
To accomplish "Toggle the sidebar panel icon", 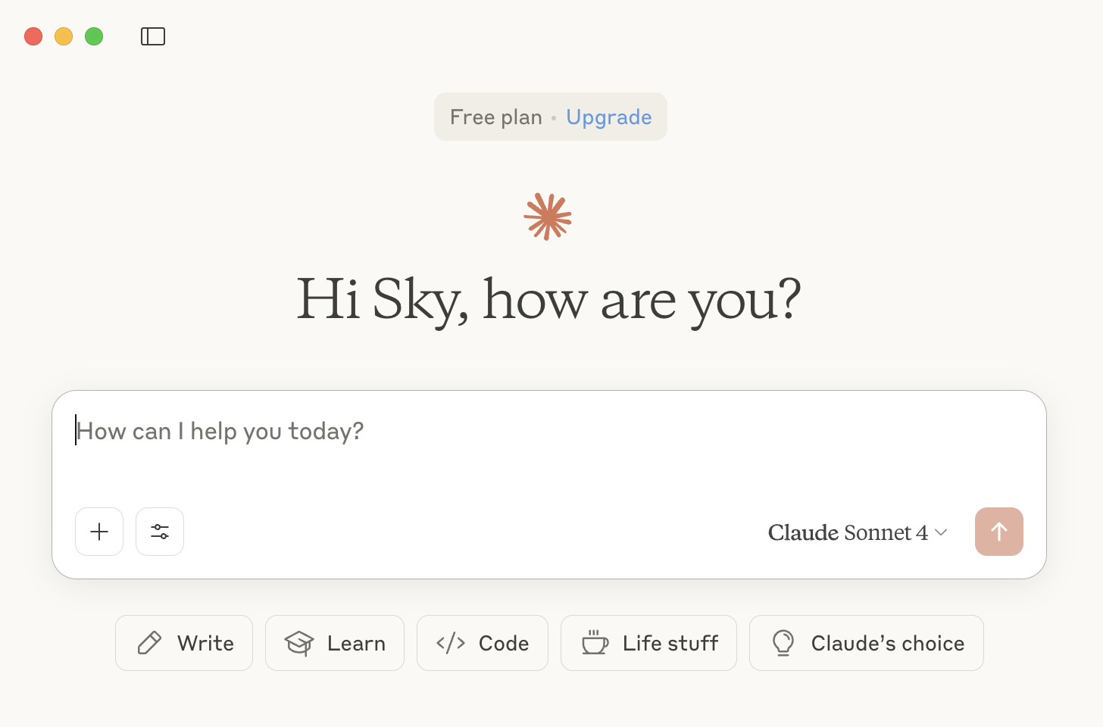I will point(153,36).
